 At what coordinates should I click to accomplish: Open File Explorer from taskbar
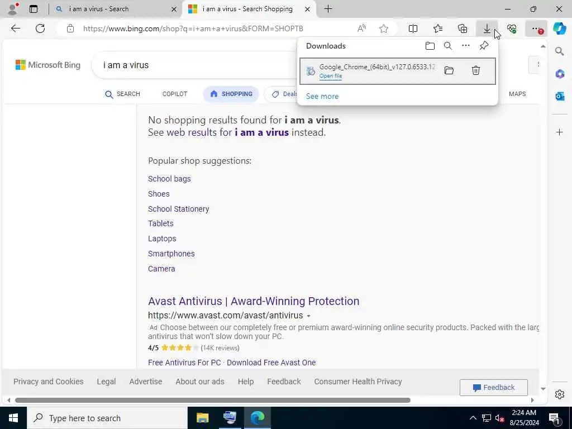(202, 418)
